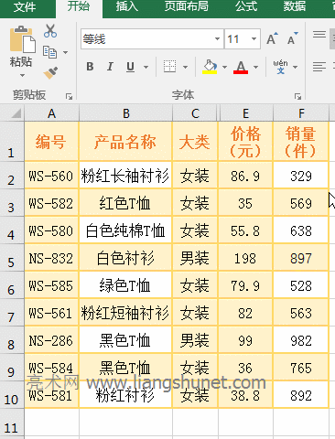
Task: Click the Borders icon
Action: (x=169, y=67)
